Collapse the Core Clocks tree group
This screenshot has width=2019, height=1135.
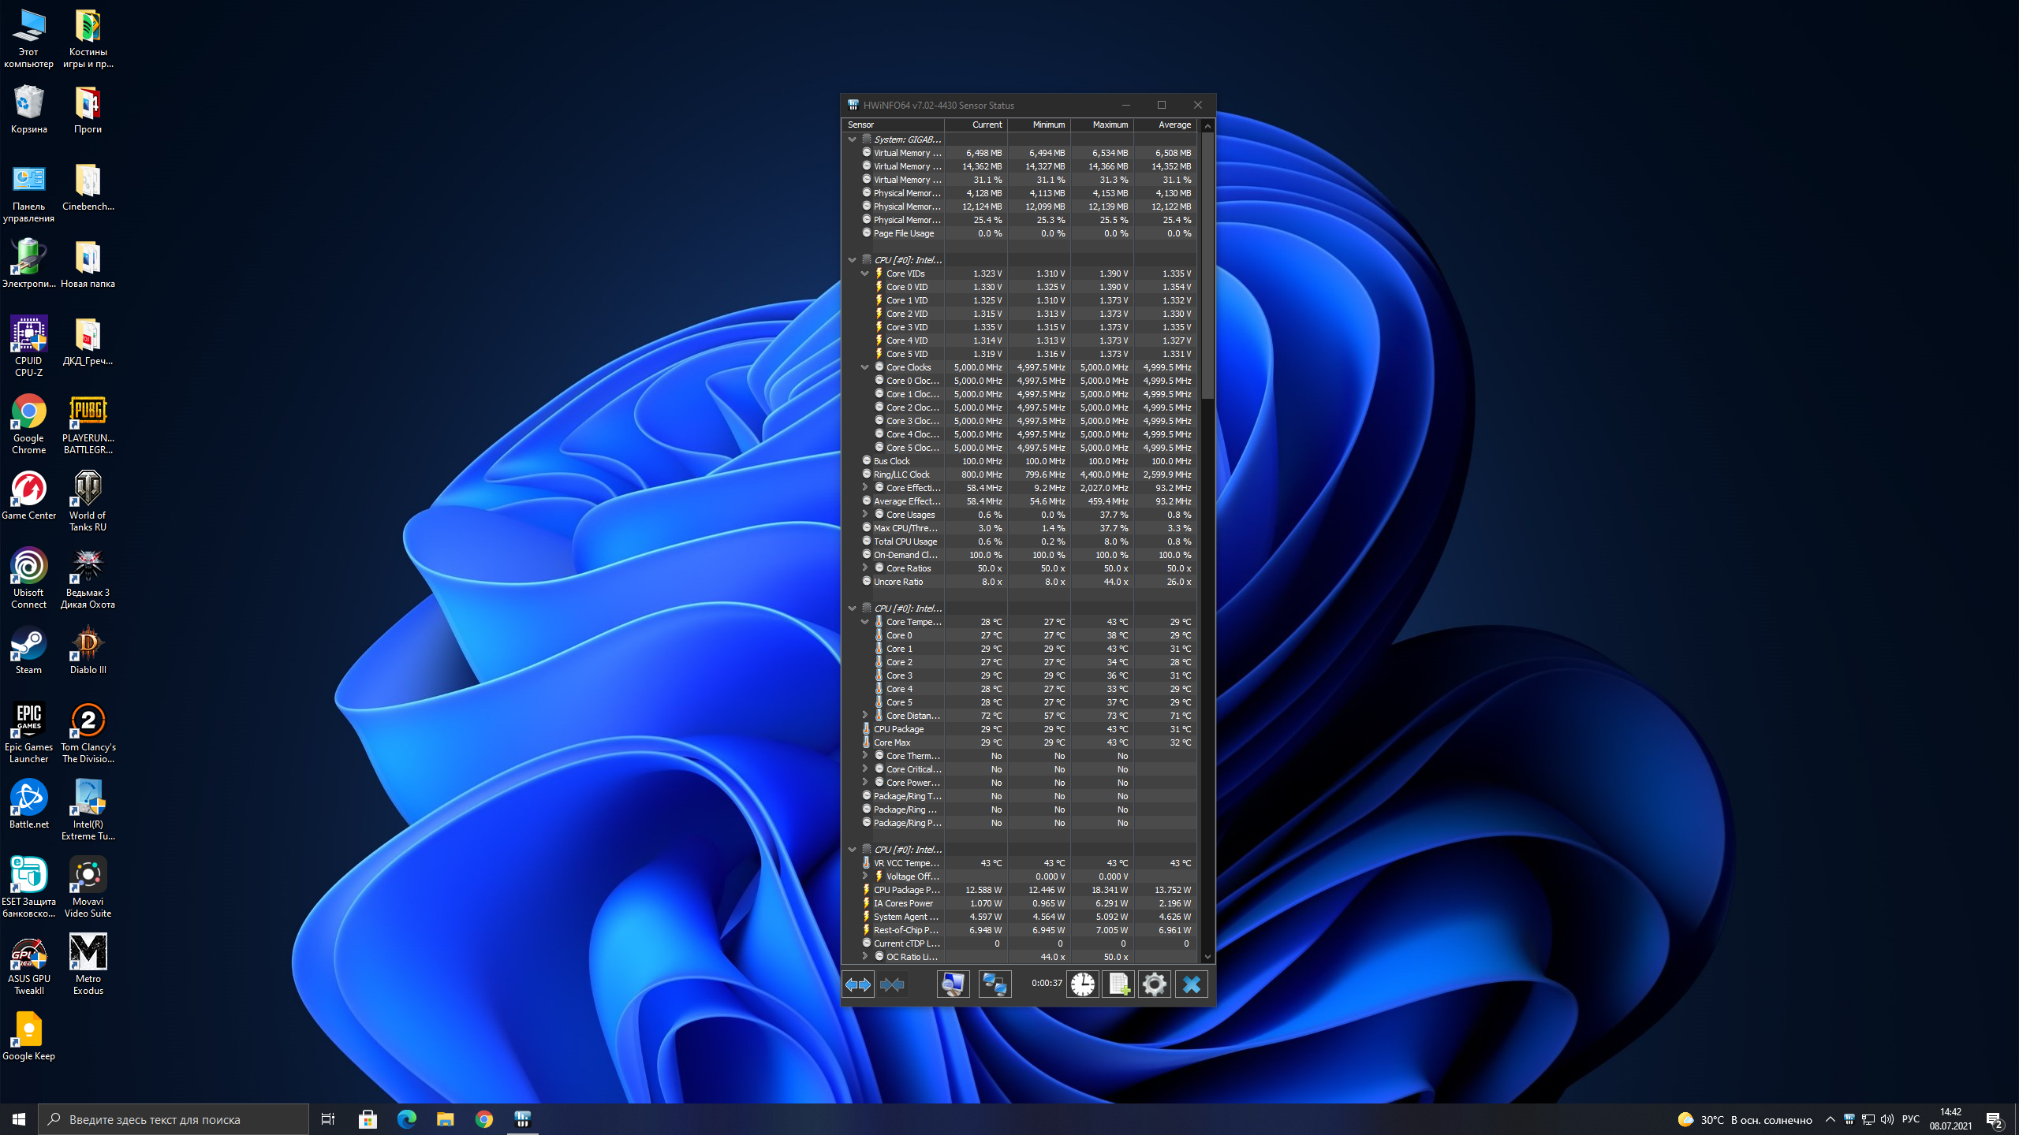point(864,367)
